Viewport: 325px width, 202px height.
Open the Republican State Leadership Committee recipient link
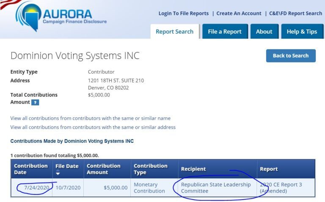[216, 188]
